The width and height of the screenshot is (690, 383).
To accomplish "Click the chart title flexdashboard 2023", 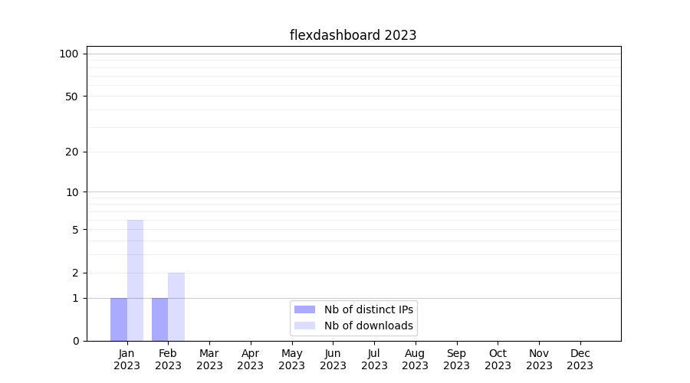I will (353, 35).
